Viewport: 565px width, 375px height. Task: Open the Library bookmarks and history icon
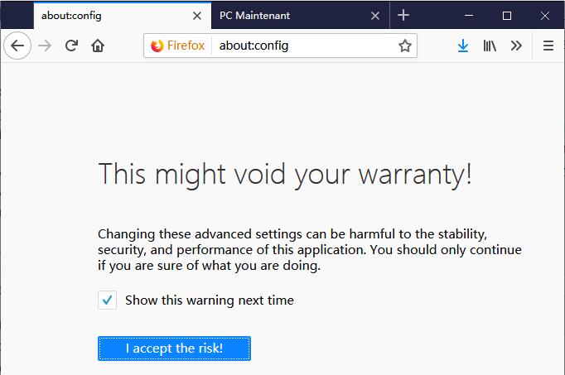click(490, 46)
